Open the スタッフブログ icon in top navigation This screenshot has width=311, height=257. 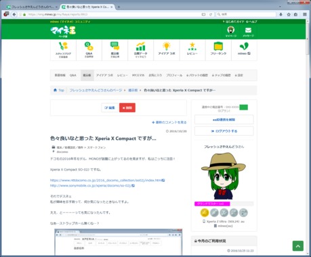pyautogui.click(x=63, y=50)
